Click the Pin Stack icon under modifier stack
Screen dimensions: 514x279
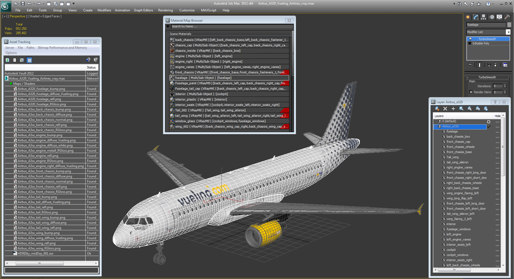coord(470,65)
